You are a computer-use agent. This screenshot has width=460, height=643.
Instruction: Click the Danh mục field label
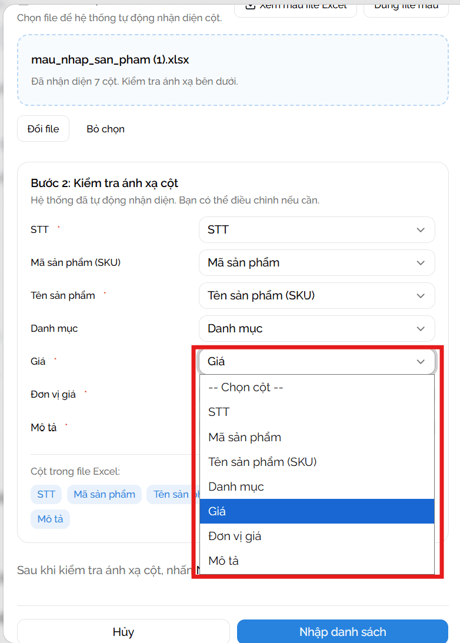[x=54, y=328]
